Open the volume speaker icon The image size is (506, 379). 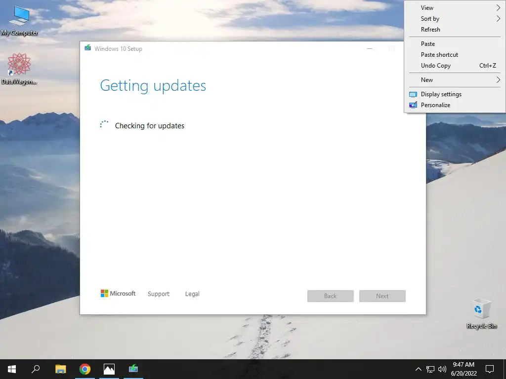[442, 369]
